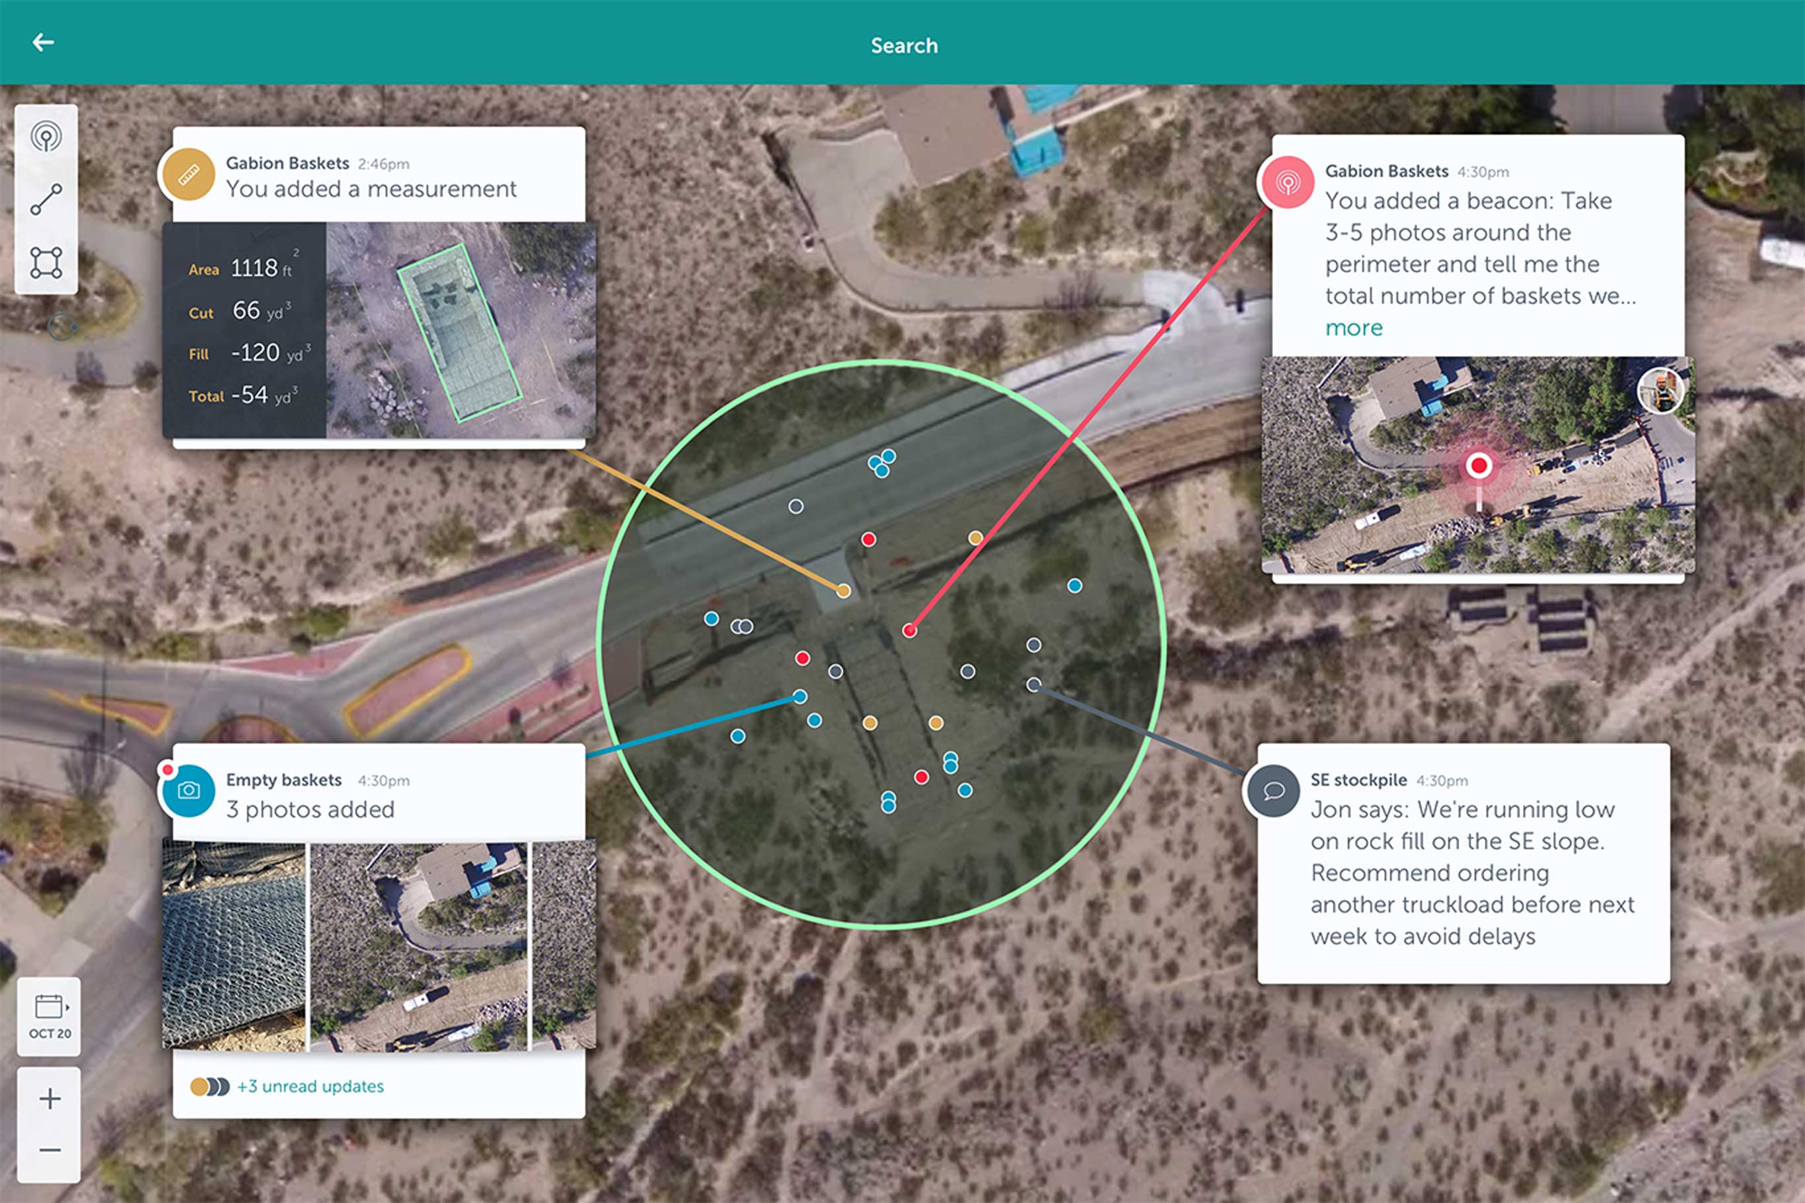Click the gray chat bubble comment icon
The image size is (1805, 1203).
[1273, 790]
